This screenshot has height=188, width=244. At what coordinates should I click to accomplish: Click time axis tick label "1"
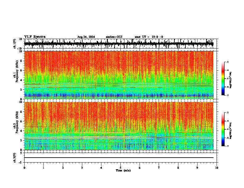pyautogui.click(x=43, y=168)
